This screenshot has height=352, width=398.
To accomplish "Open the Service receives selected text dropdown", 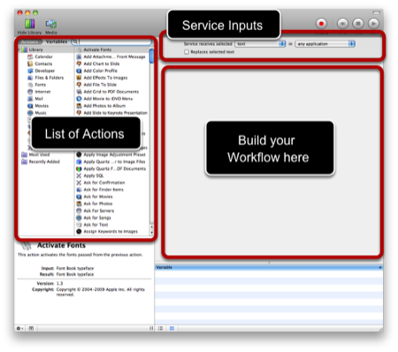I will [x=260, y=44].
